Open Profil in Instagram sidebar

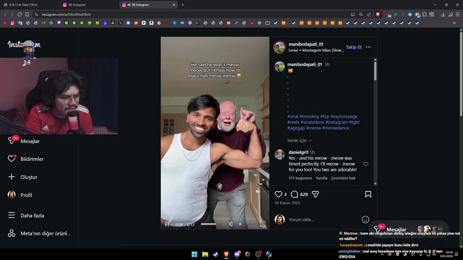click(20, 195)
